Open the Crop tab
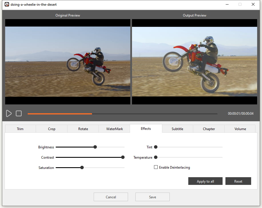The height and width of the screenshot is (208, 262). pyautogui.click(x=52, y=129)
